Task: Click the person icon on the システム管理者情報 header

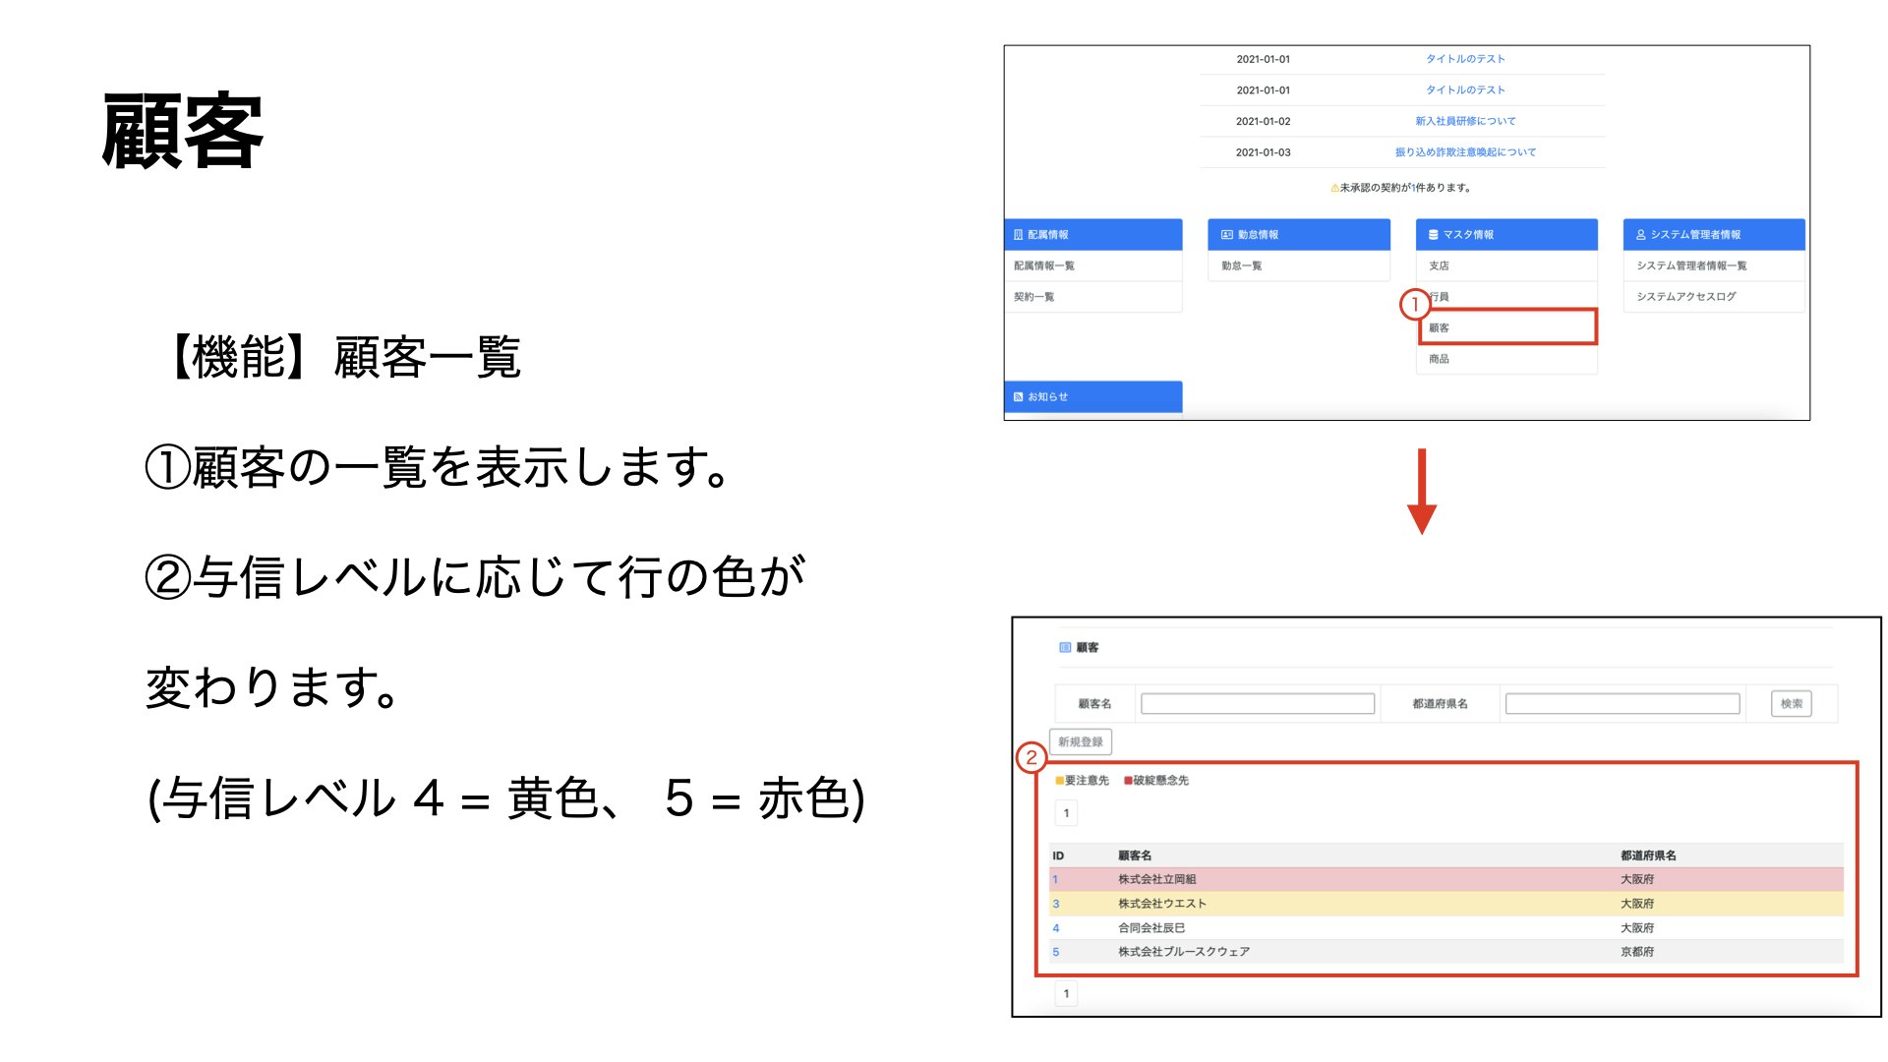Action: (1639, 235)
